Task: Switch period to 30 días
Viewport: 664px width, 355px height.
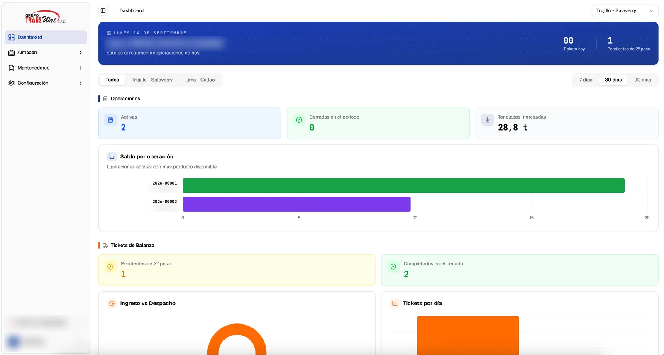Action: [x=613, y=80]
